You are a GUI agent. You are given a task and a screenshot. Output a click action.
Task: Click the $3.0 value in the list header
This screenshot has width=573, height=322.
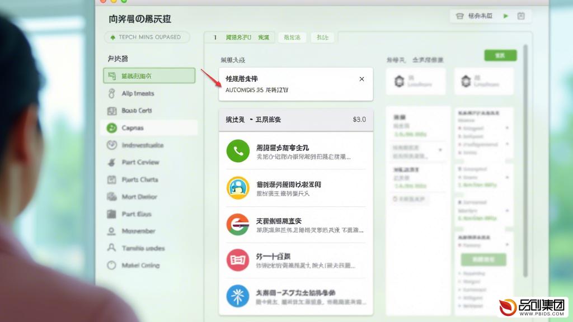(359, 120)
